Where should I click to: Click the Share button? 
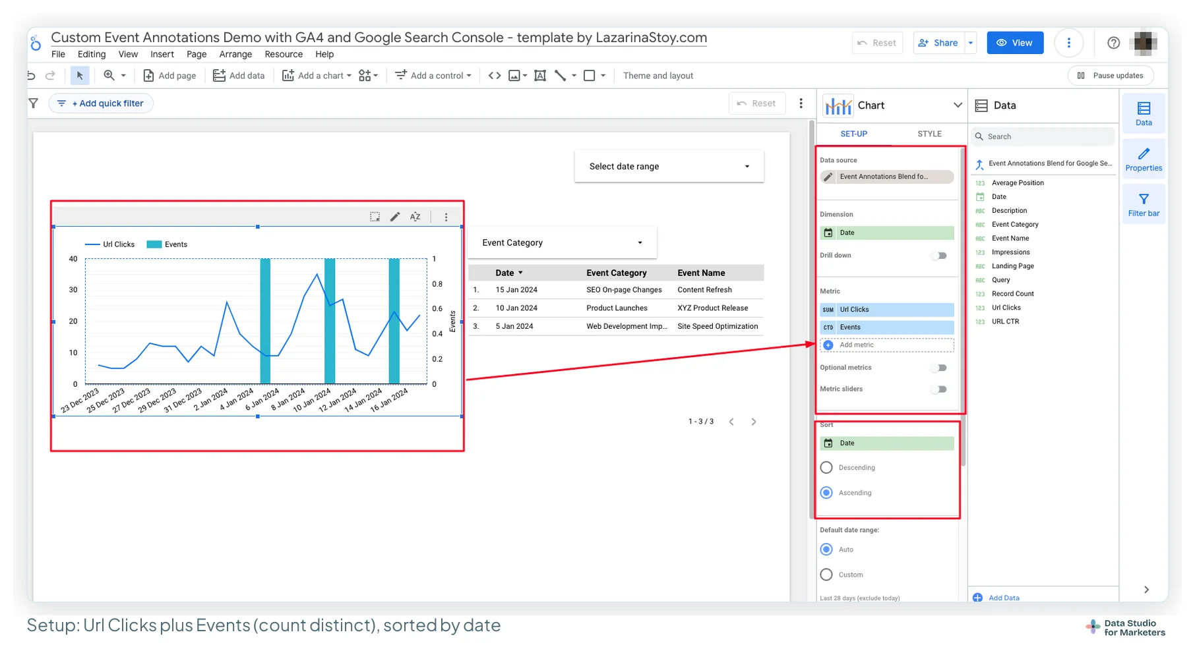click(938, 43)
